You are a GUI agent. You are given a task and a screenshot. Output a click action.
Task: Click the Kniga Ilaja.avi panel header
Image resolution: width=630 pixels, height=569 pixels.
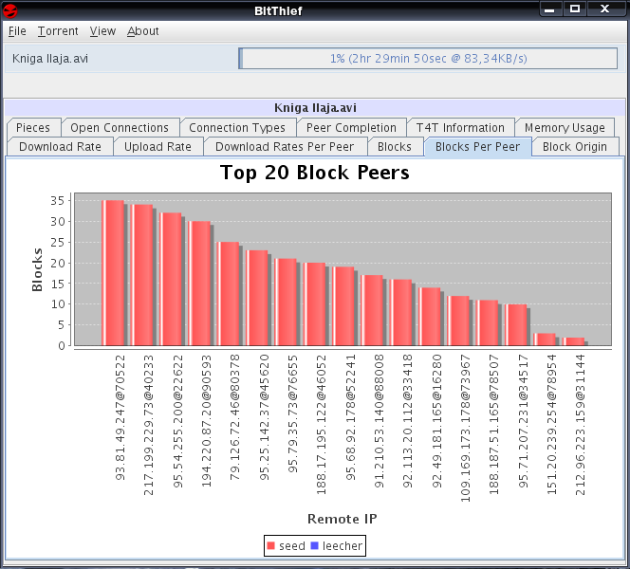pos(315,107)
